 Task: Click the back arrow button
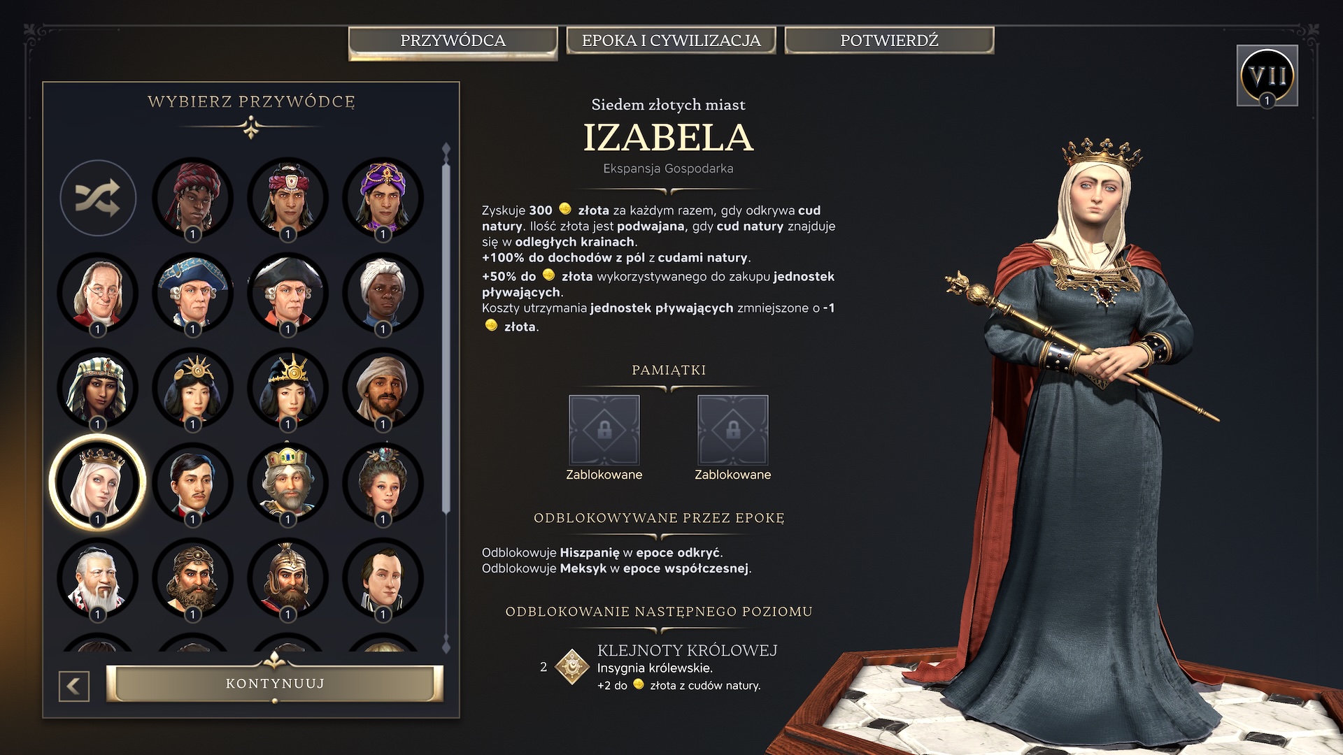coord(74,686)
